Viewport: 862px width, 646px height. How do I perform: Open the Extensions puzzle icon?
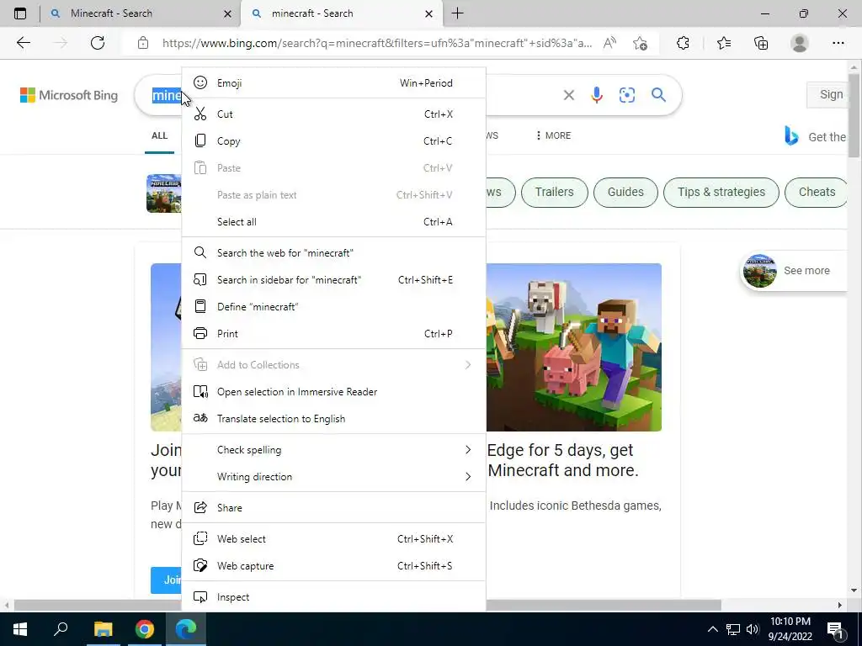pyautogui.click(x=683, y=43)
